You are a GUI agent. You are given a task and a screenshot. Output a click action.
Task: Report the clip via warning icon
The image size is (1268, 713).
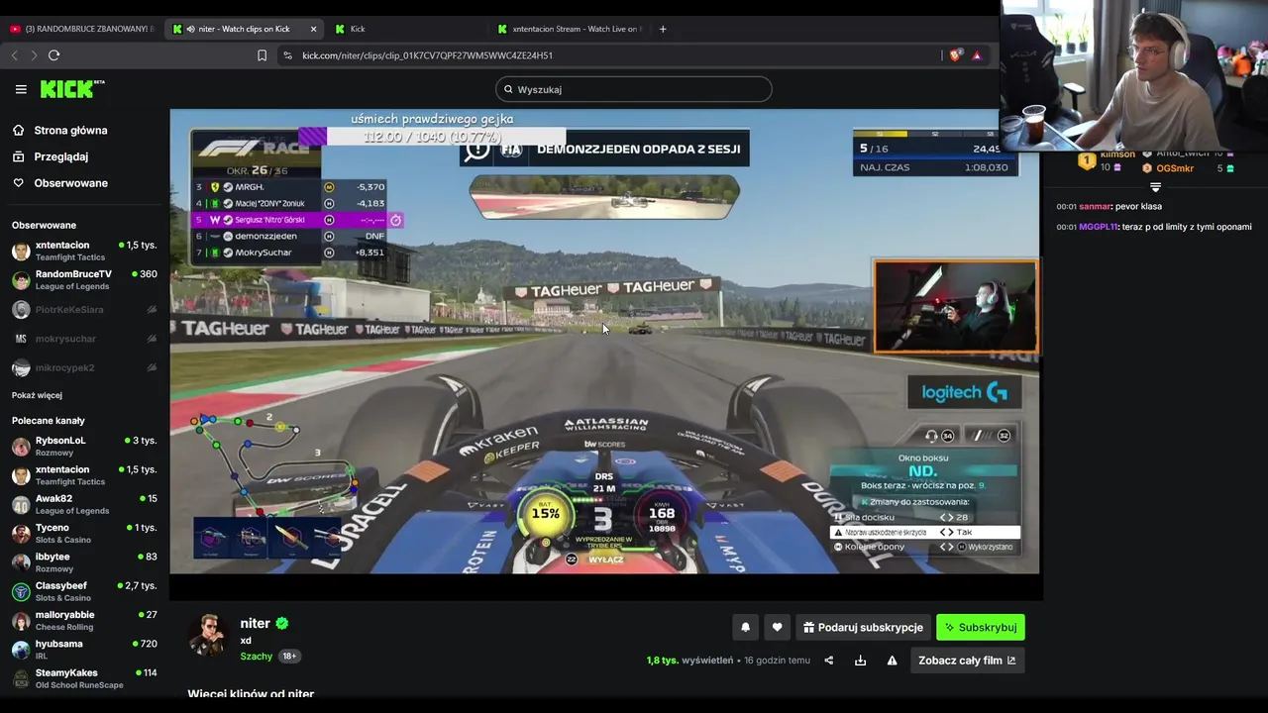(x=892, y=661)
